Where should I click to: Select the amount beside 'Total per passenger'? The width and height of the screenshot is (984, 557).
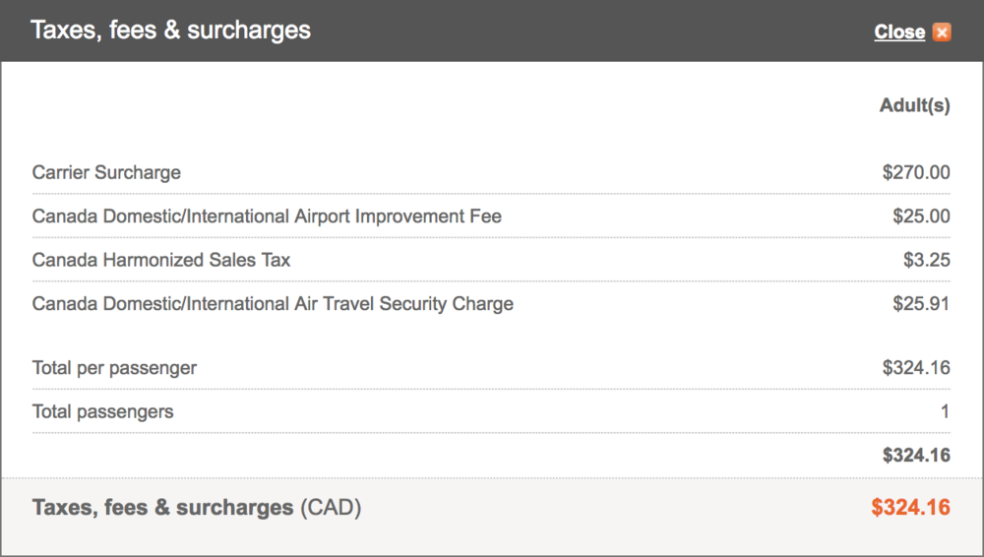pos(916,368)
